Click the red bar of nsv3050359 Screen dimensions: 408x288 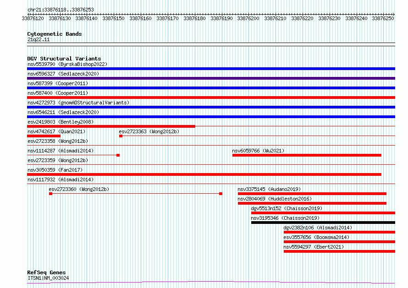pyautogui.click(x=204, y=174)
